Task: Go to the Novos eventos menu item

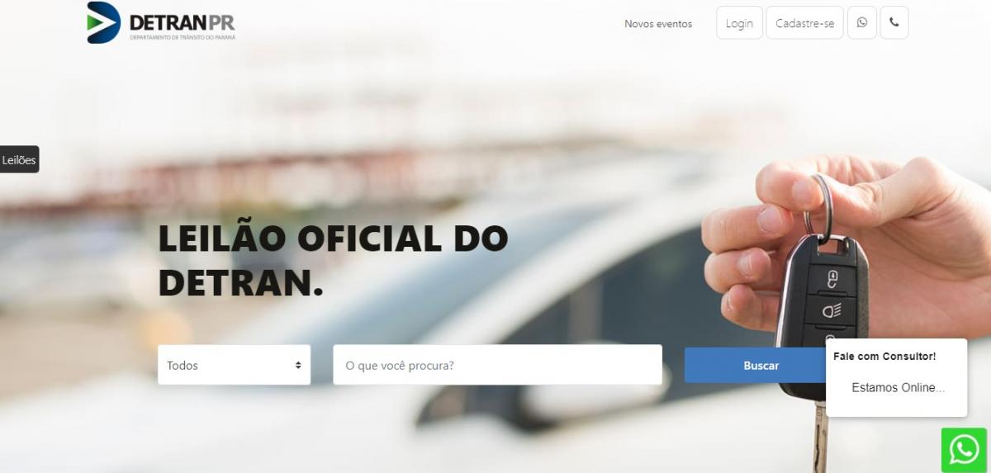Action: (658, 24)
